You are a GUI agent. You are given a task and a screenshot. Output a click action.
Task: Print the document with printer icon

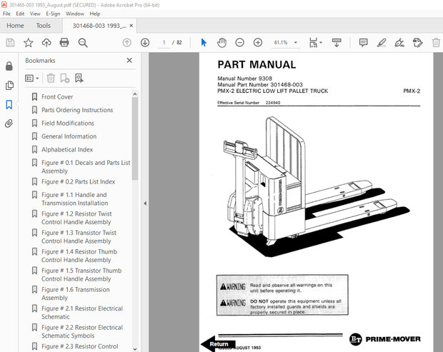[64, 43]
